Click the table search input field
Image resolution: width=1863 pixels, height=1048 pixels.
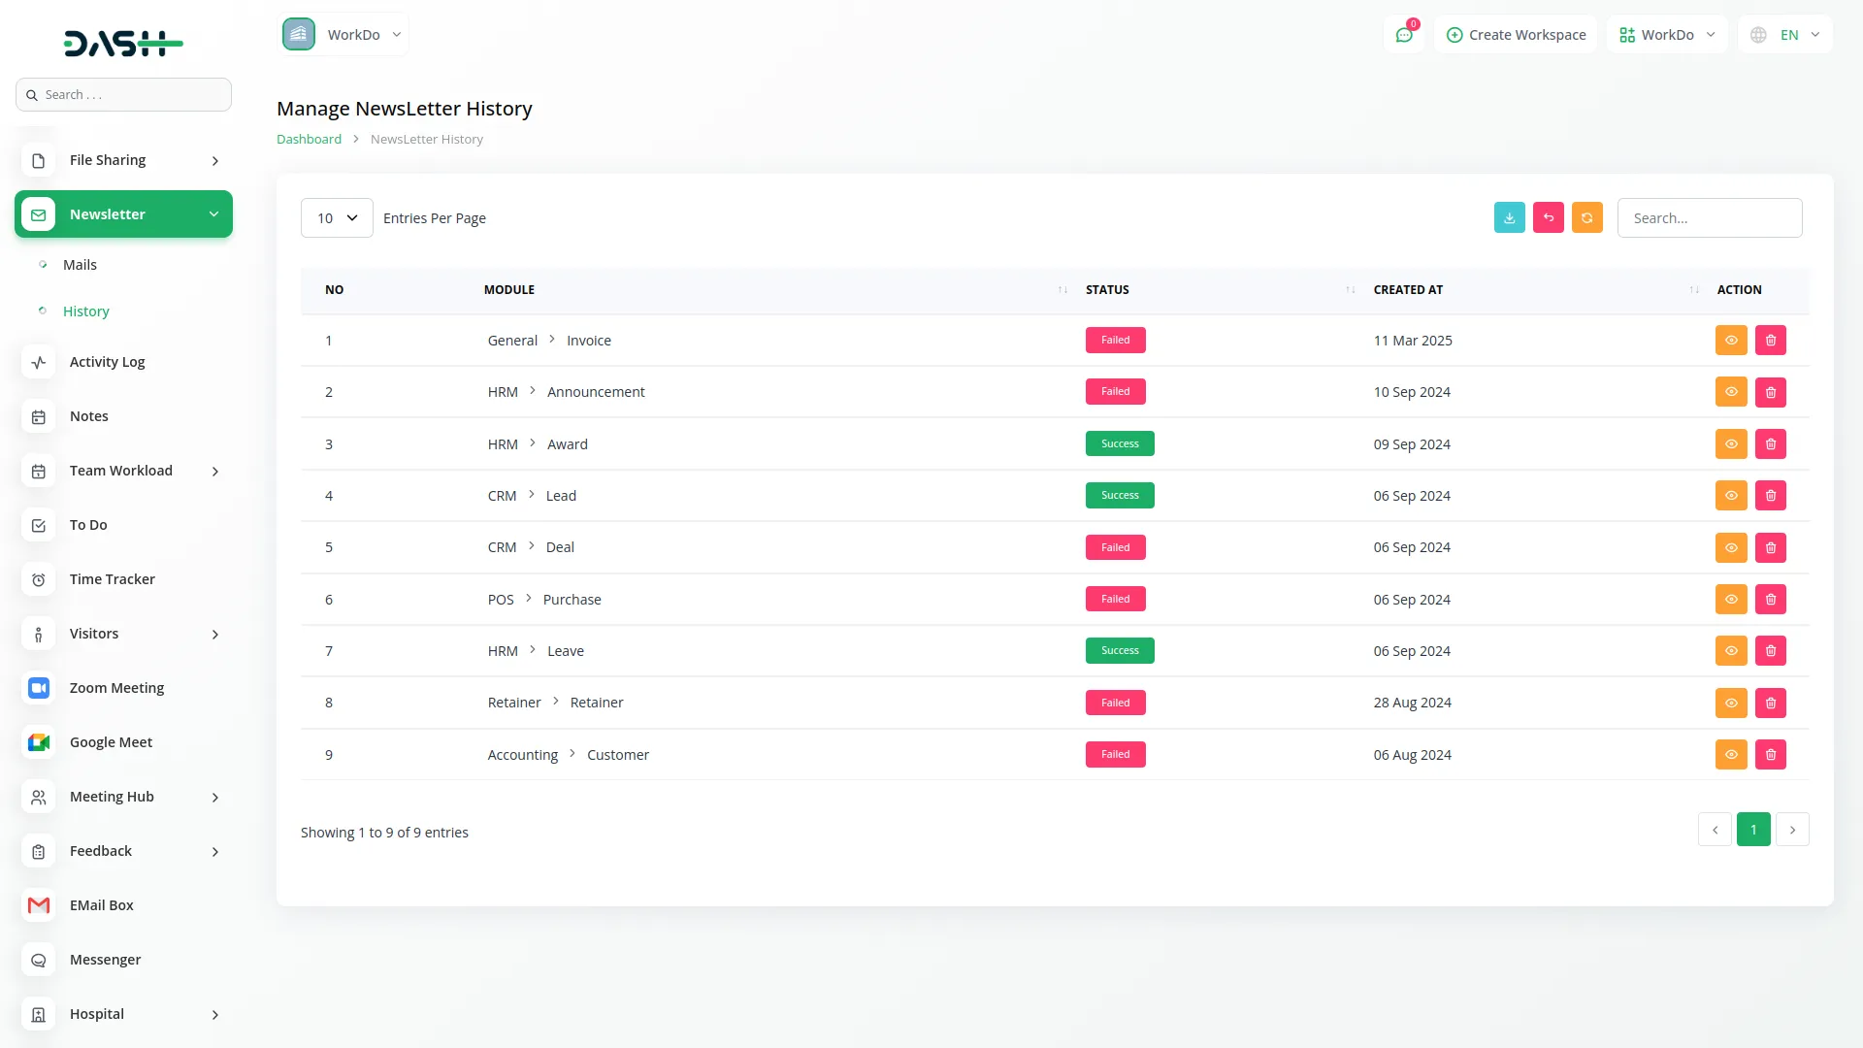1709,218
